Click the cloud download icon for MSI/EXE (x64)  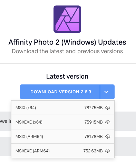[108, 122]
